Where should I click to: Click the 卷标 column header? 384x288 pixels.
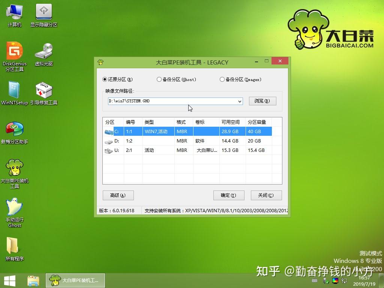pyautogui.click(x=207, y=122)
